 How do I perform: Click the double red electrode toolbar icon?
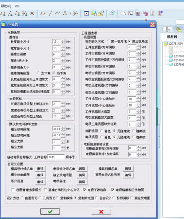[x=145, y=14]
